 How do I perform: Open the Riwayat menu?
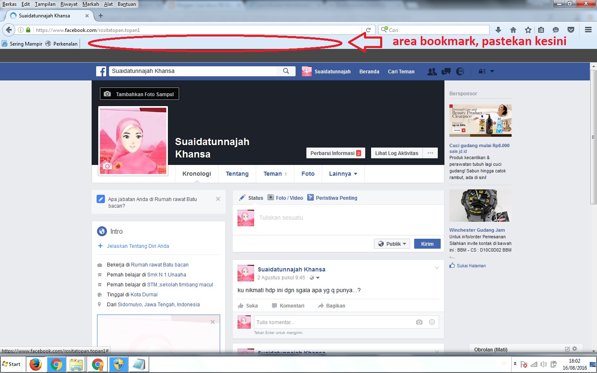tap(69, 4)
